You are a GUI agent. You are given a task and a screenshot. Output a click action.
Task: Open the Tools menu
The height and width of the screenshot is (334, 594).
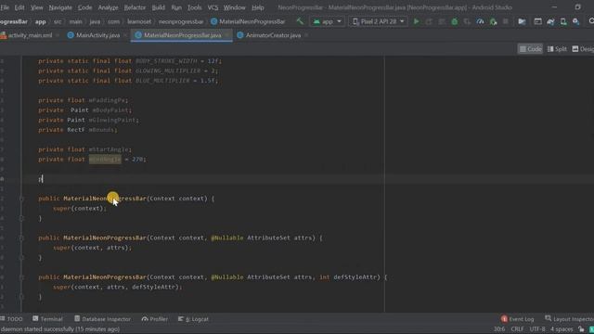[x=194, y=7]
